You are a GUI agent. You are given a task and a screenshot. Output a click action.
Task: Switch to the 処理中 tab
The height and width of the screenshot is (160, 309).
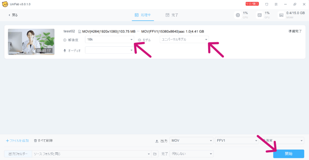pyautogui.click(x=143, y=15)
